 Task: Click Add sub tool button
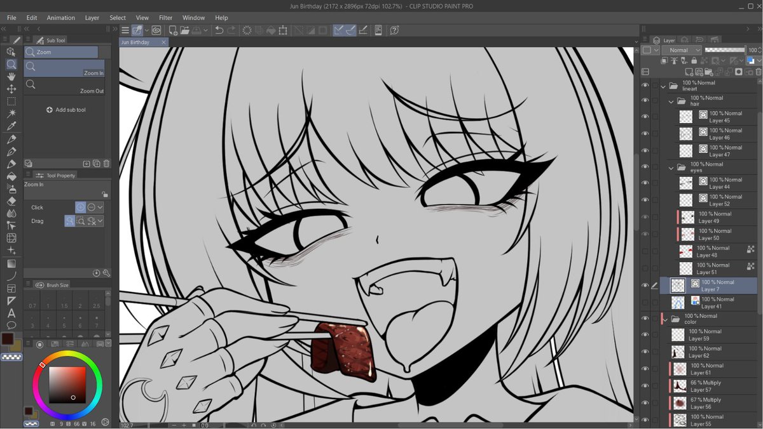click(65, 110)
